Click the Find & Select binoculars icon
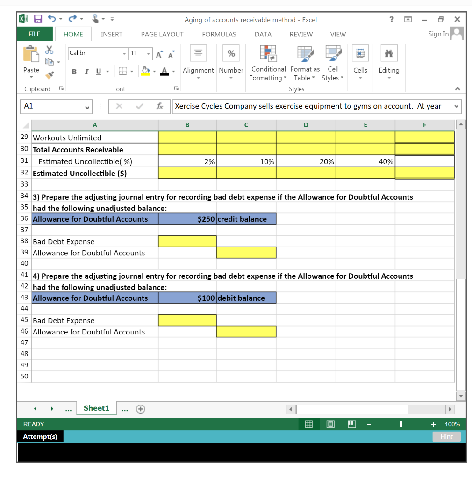Image resolution: width=472 pixels, height=479 pixels. click(x=389, y=52)
